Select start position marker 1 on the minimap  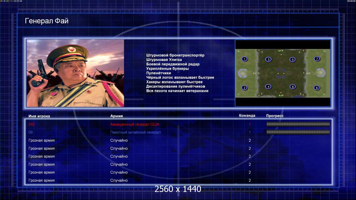tap(244, 59)
